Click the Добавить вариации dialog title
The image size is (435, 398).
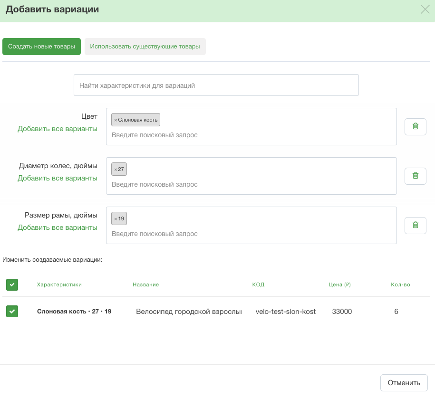pos(52,9)
